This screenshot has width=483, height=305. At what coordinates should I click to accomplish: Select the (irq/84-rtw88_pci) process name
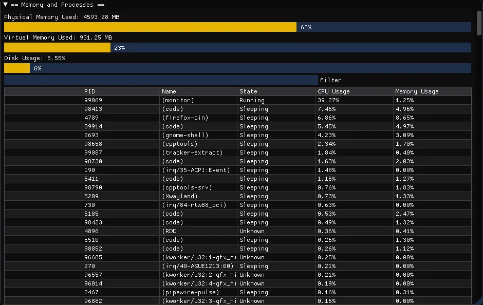click(x=194, y=205)
